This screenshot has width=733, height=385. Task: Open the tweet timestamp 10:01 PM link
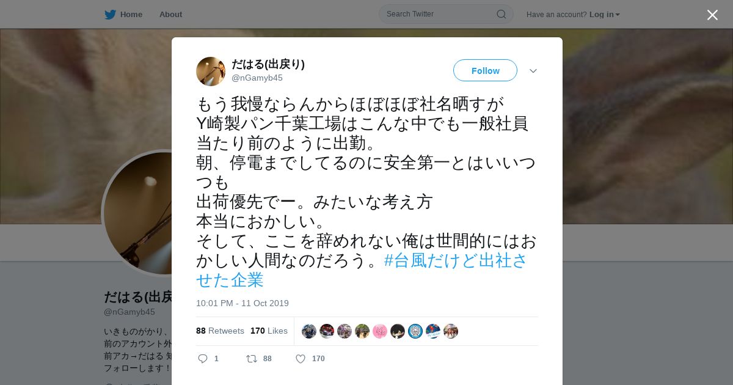243,303
